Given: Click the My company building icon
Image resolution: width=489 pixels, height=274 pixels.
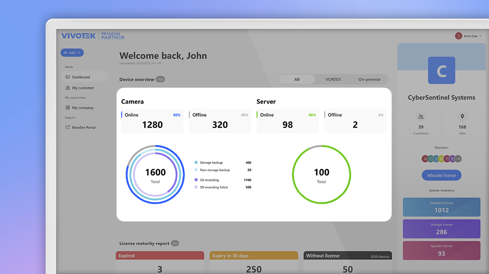Looking at the screenshot, I should [x=68, y=108].
